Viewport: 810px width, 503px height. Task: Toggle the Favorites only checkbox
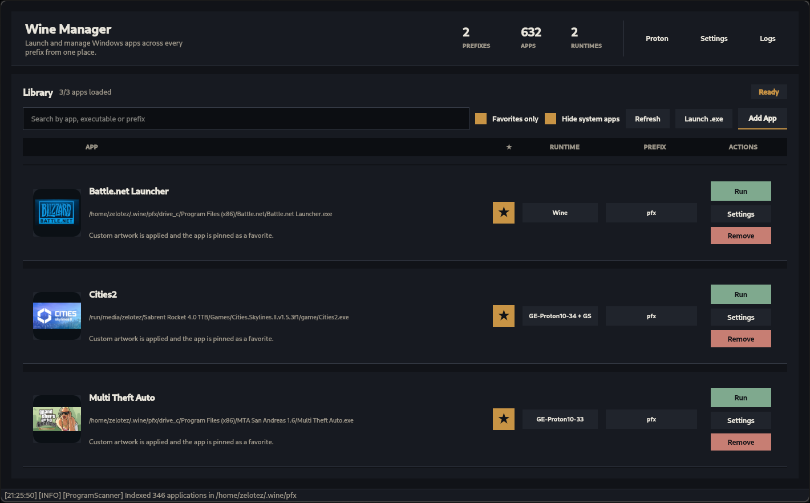click(481, 119)
